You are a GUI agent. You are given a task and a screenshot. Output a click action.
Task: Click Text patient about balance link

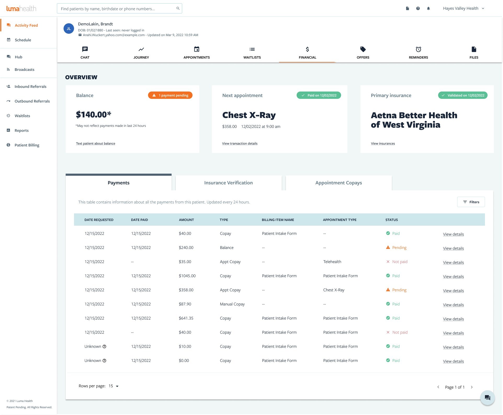(95, 143)
